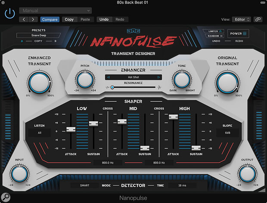This screenshot has width=267, height=203.
Task: Click the Resonance slider handle
Action: (x=112, y=87)
